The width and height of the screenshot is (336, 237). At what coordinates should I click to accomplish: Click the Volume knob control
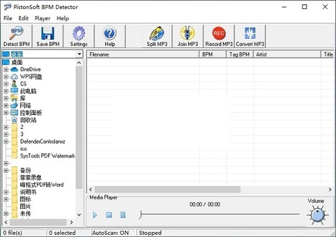coord(317,215)
